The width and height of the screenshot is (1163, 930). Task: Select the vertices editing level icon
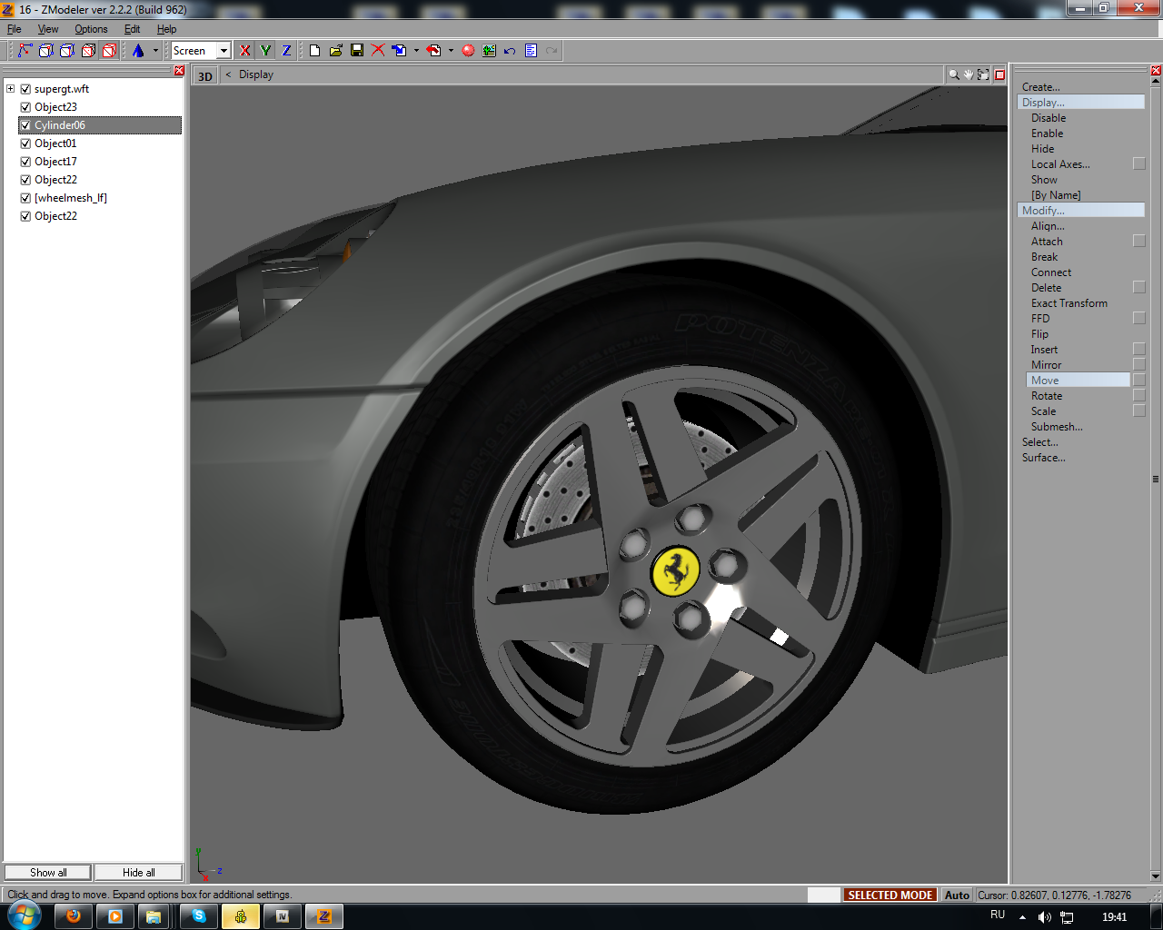(25, 51)
